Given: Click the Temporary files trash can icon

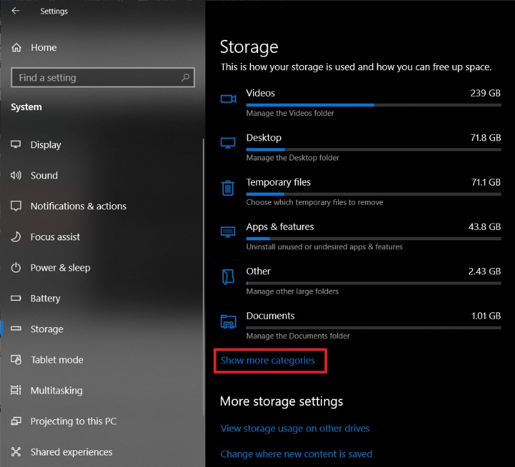Looking at the screenshot, I should coord(228,187).
